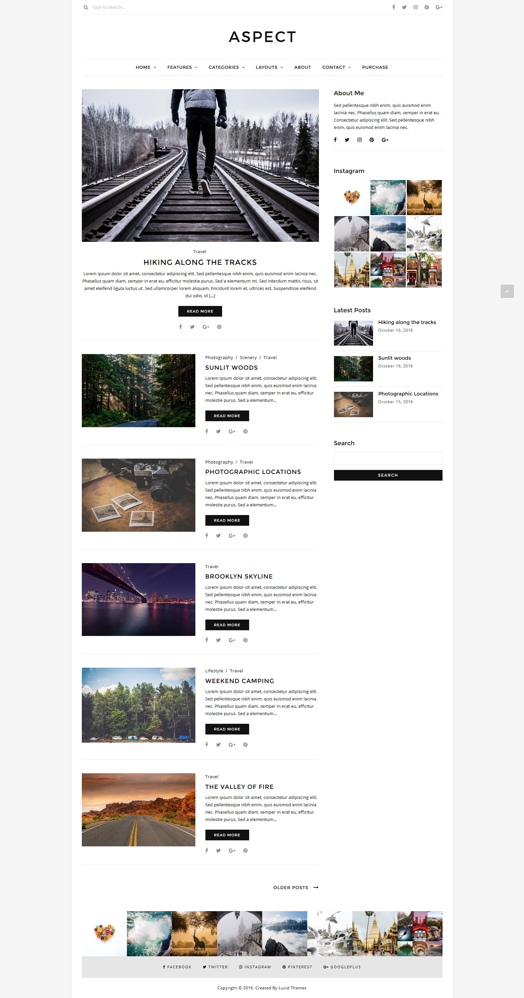Open the Pinterest icon under About Me
This screenshot has height=998, width=524.
click(371, 140)
